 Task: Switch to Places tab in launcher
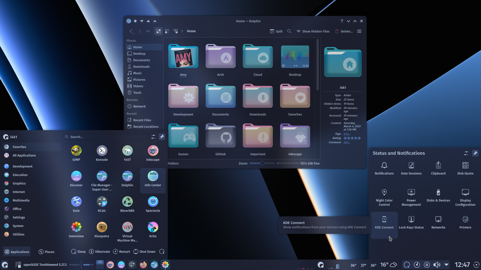tap(46, 252)
